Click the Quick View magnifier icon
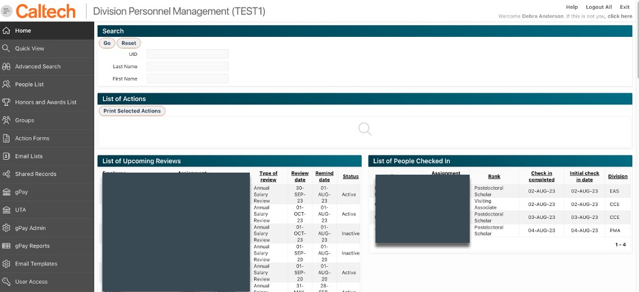The width and height of the screenshot is (639, 292). click(6, 48)
